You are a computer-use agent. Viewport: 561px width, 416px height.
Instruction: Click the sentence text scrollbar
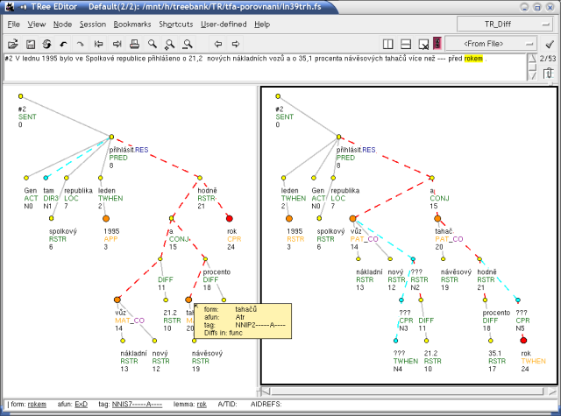tap(532, 67)
